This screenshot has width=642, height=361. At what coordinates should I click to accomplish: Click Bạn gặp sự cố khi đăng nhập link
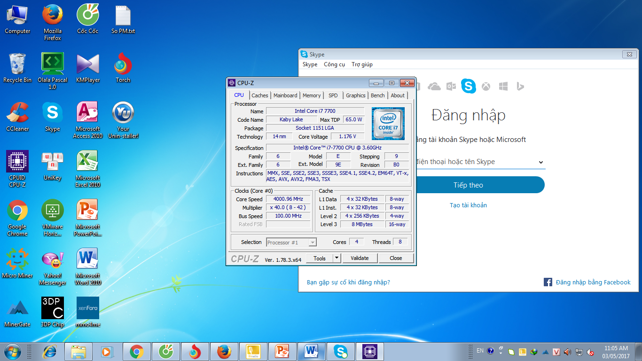pyautogui.click(x=348, y=283)
